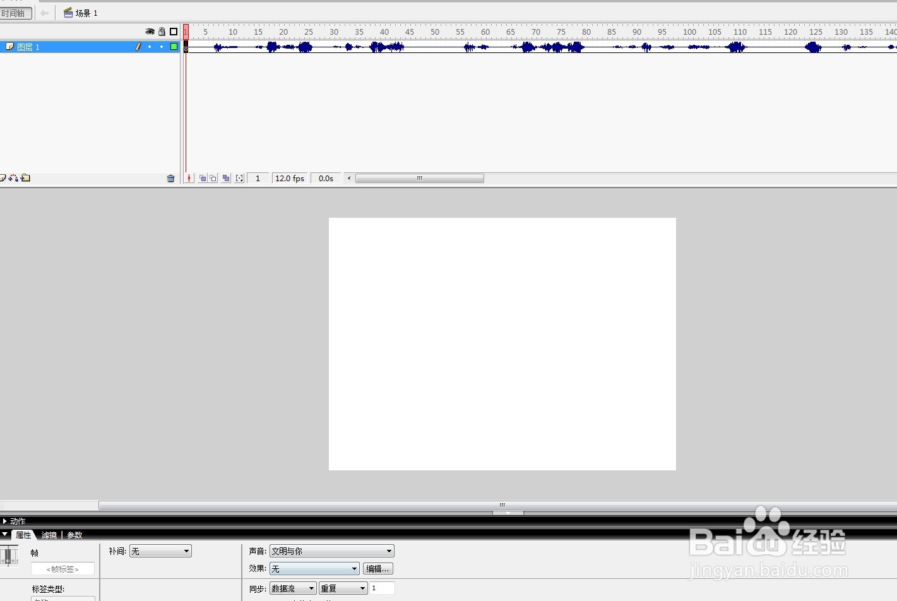Open the 效果 effect dropdown
The width and height of the screenshot is (897, 601).
click(314, 569)
